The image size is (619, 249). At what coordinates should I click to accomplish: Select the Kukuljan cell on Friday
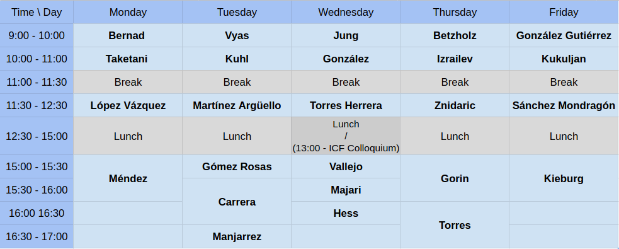point(564,59)
